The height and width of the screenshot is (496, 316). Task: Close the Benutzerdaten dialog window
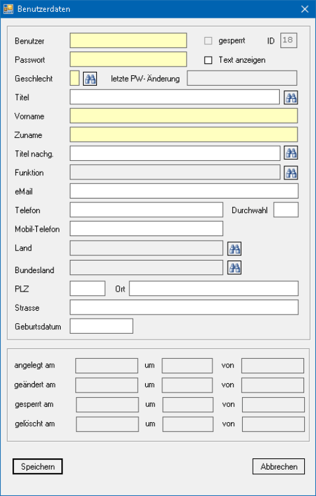pyautogui.click(x=305, y=9)
